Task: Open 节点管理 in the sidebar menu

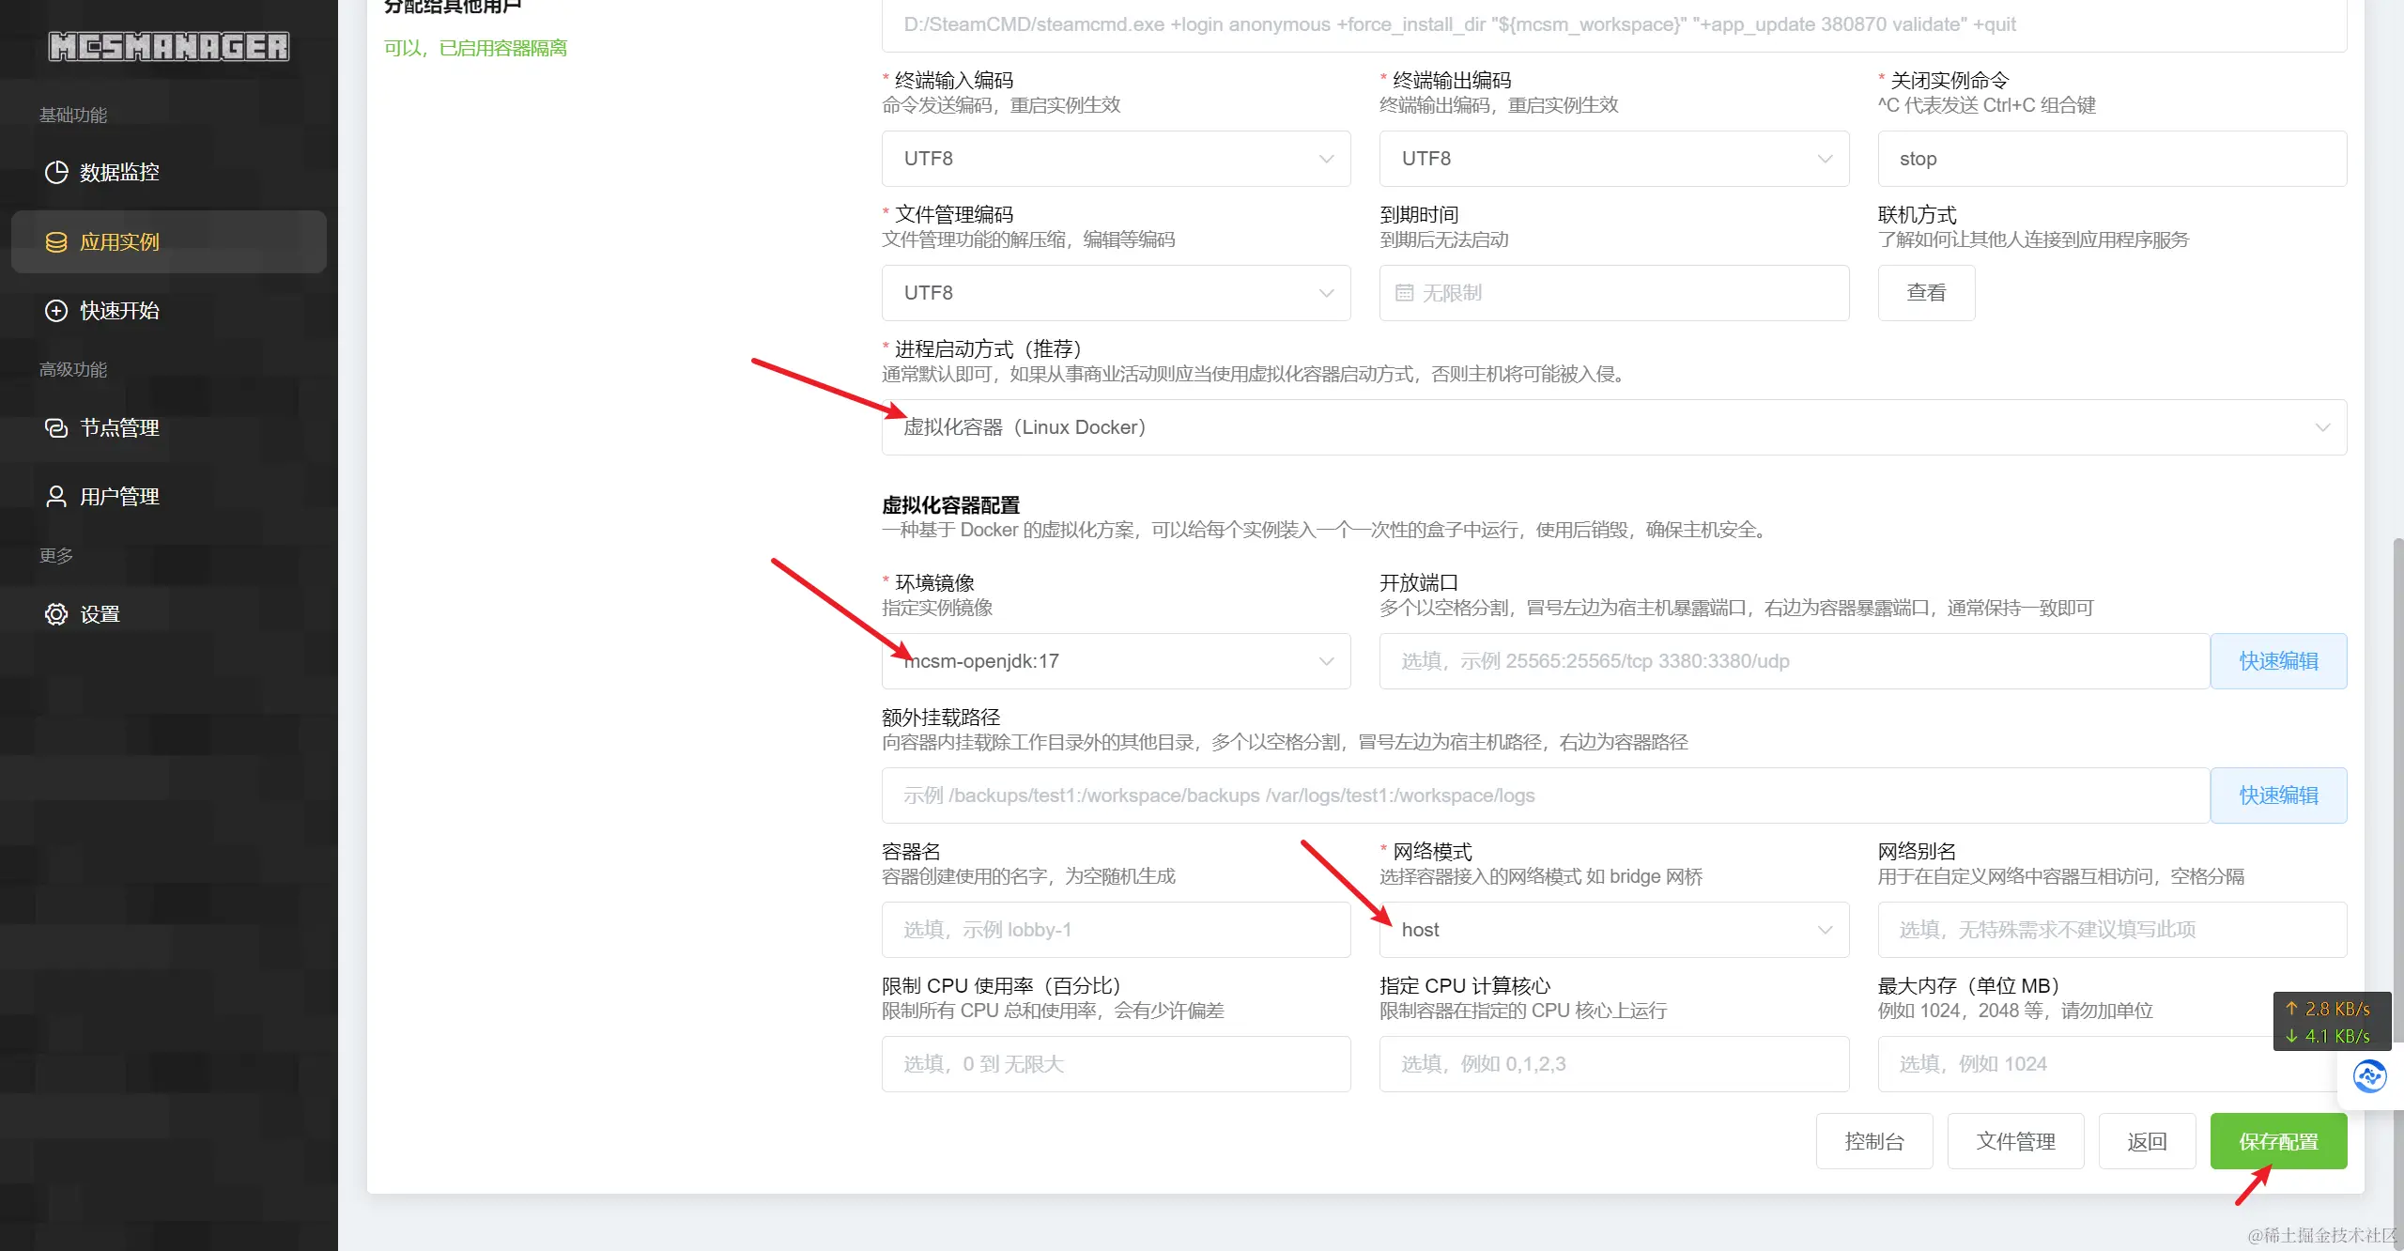Action: click(x=119, y=428)
